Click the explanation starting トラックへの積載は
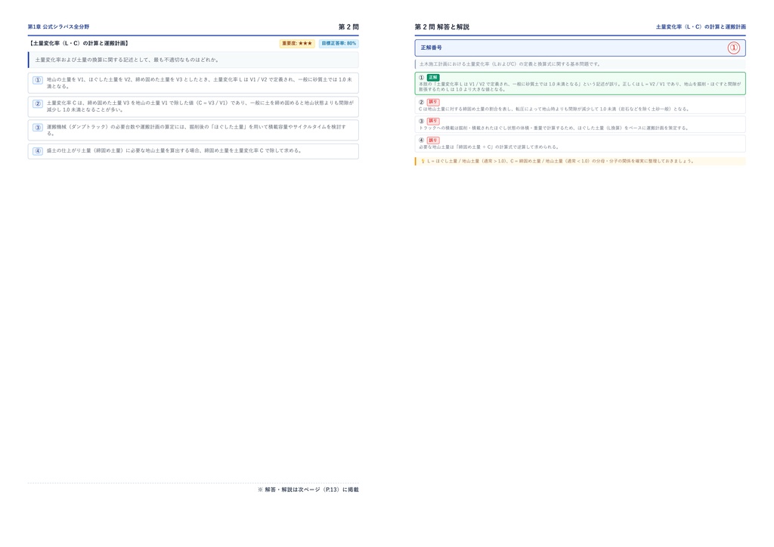This screenshot has width=774, height=547. 553,128
